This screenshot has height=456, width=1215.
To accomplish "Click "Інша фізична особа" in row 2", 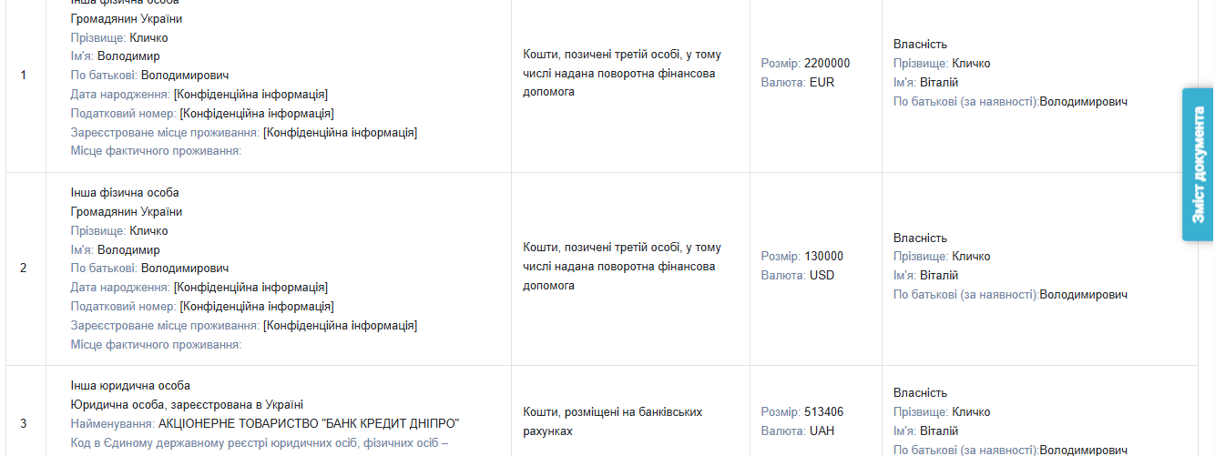I will click(125, 193).
